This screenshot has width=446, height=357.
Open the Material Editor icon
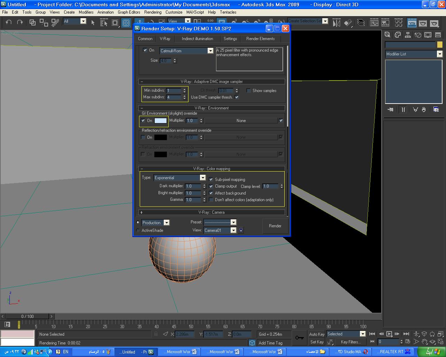pyautogui.click(x=399, y=23)
